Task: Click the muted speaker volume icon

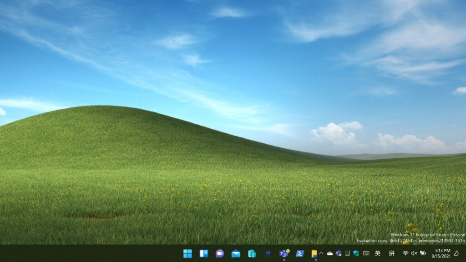Action: [414, 253]
